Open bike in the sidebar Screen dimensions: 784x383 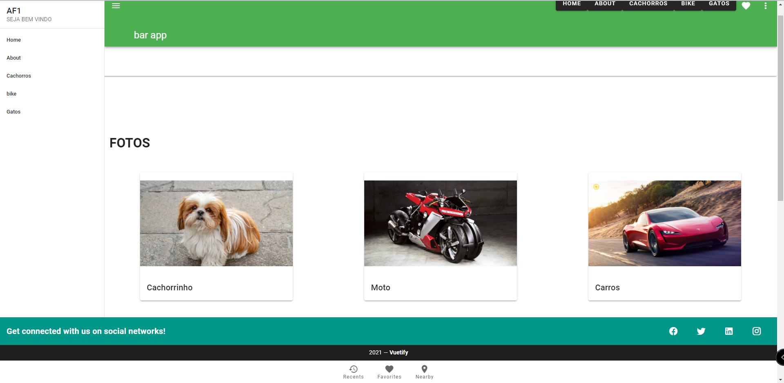pos(52,94)
